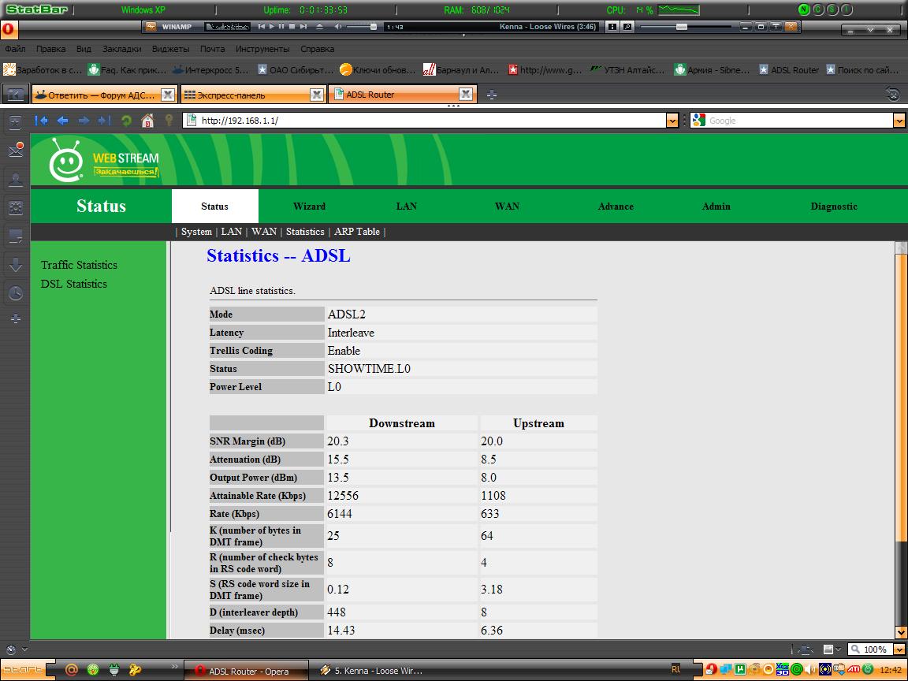
Task: Open the Downloads panel in the sidebar
Action: pos(15,265)
